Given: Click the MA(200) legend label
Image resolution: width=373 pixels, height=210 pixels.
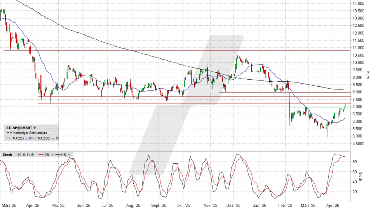Looking at the screenshot, I should pyautogui.click(x=44, y=138).
